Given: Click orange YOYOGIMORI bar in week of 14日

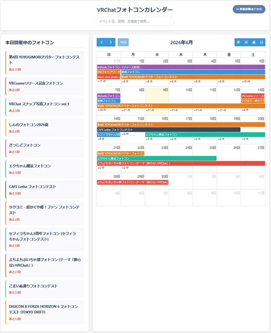Looking at the screenshot, I should (181, 125).
